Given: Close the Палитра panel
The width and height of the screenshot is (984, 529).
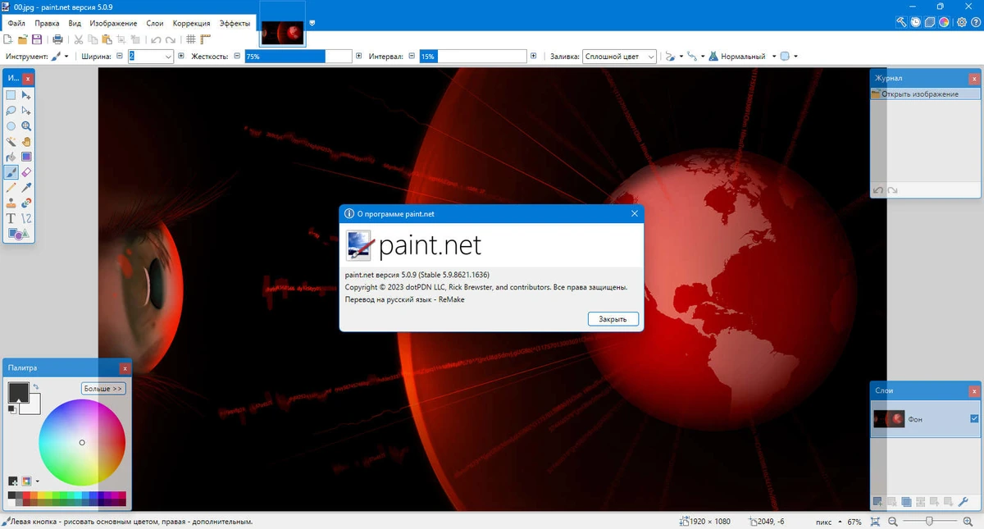Looking at the screenshot, I should [x=125, y=368].
